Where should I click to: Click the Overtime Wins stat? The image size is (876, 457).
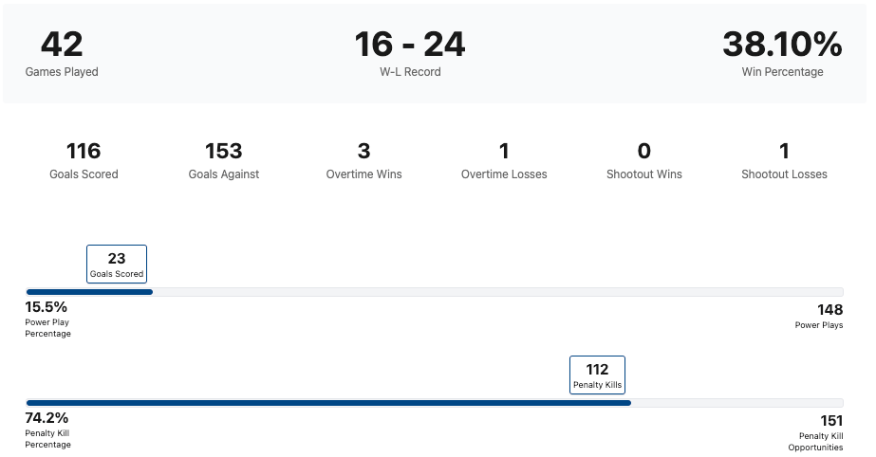coord(363,159)
